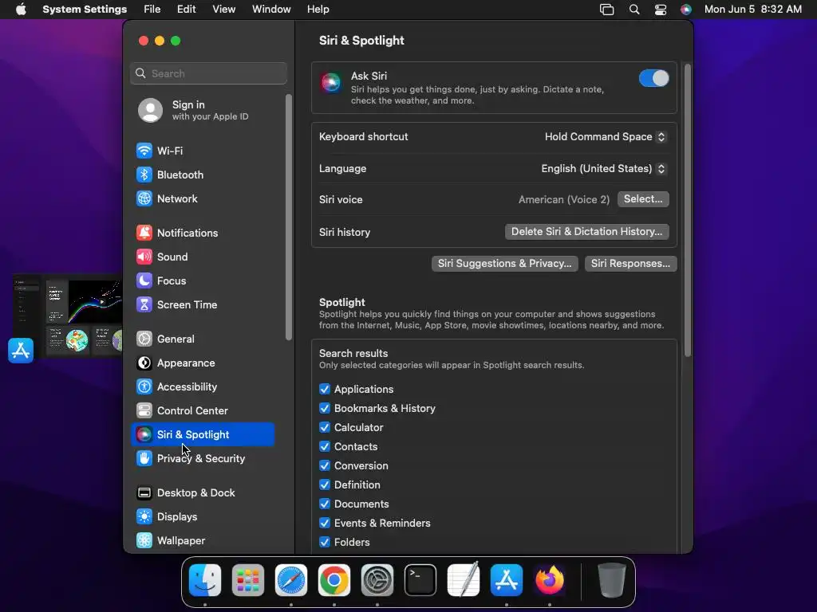Open the View menu
817x612 pixels.
[224, 10]
